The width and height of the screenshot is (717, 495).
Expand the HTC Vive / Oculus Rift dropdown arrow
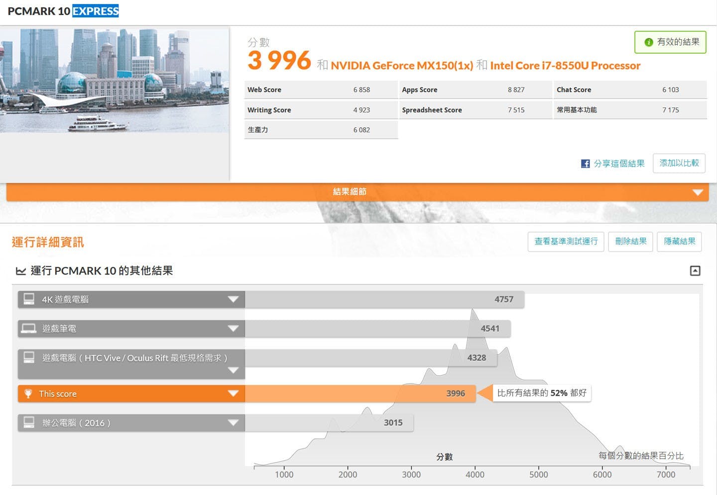[x=233, y=370]
